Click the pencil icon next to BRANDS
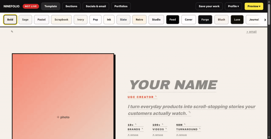 pyautogui.click(x=142, y=129)
